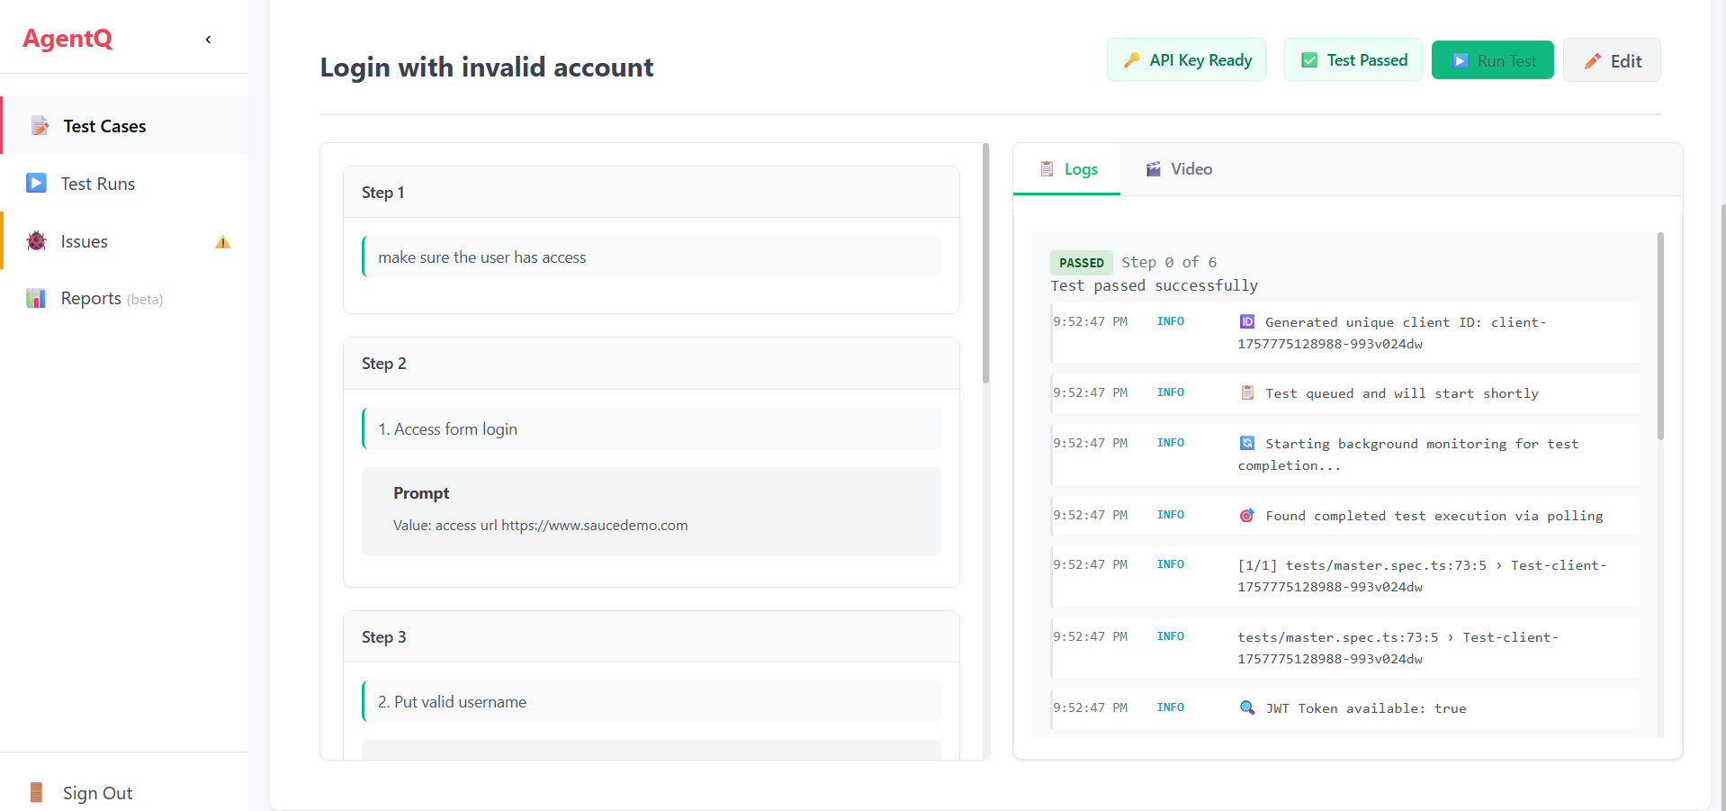This screenshot has width=1726, height=811.
Task: Expand the Step 3 section
Action: click(x=652, y=636)
